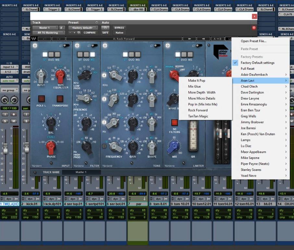This screenshot has height=250, width=294.
Task: Flip the link switch in the Input module
Action: coord(66,45)
